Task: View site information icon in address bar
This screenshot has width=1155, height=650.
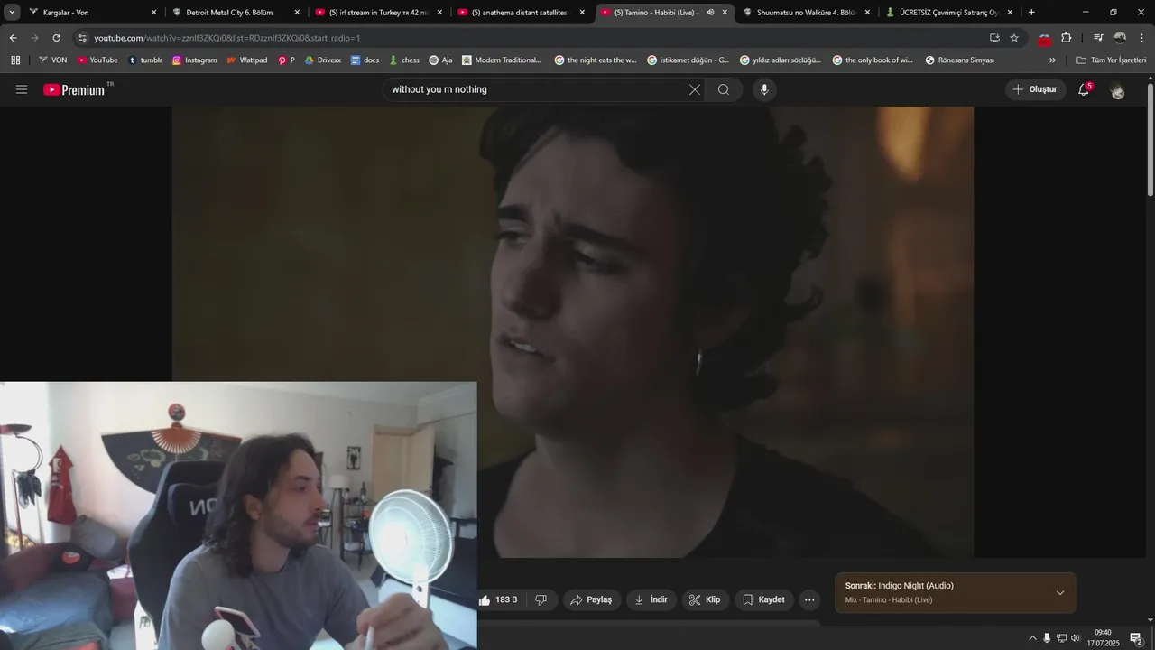Action: coord(82,38)
